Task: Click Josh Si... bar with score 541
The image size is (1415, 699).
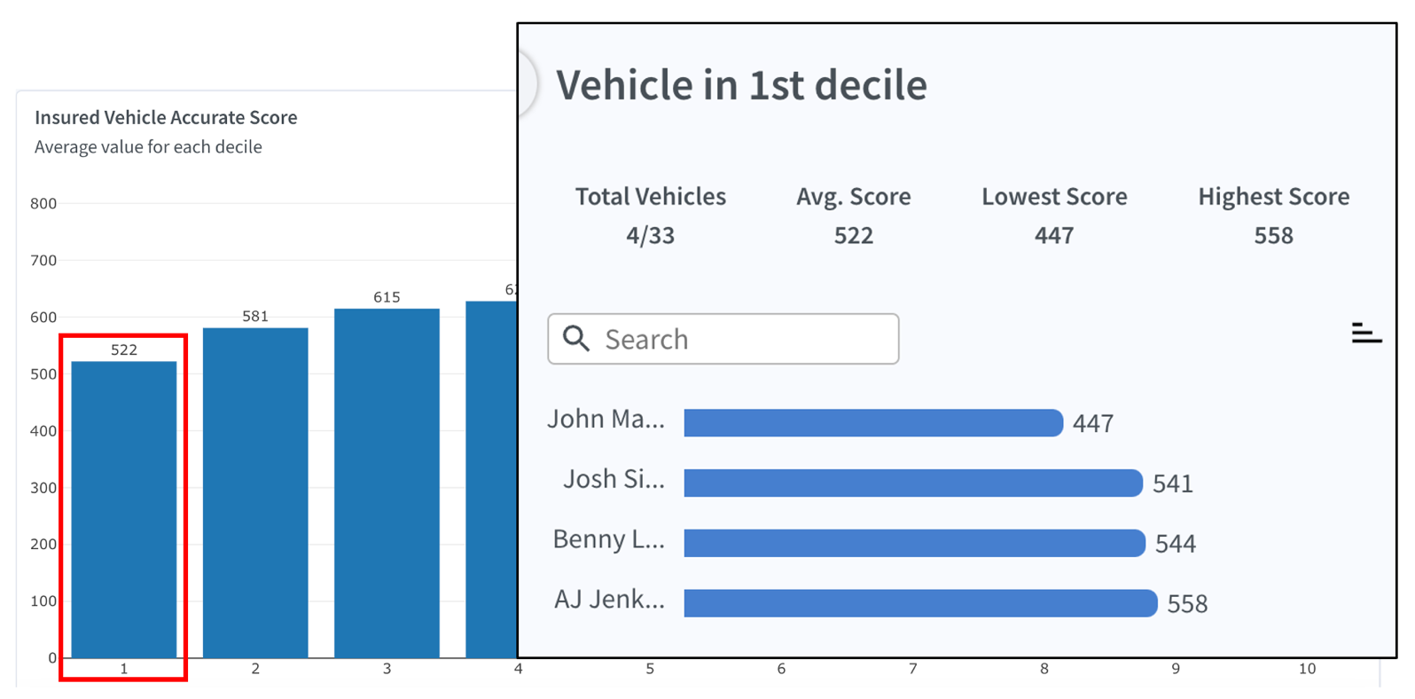Action: 913,483
